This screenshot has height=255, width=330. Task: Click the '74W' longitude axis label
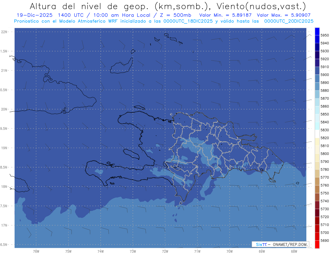tap(100, 251)
